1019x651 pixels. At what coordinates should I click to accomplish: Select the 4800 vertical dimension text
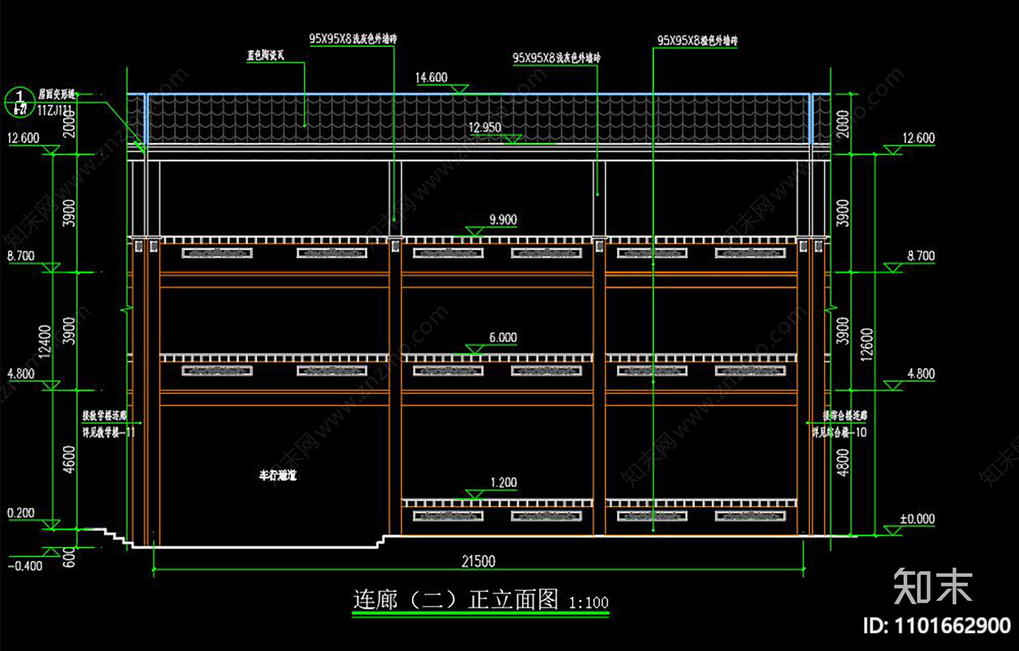[x=843, y=462]
